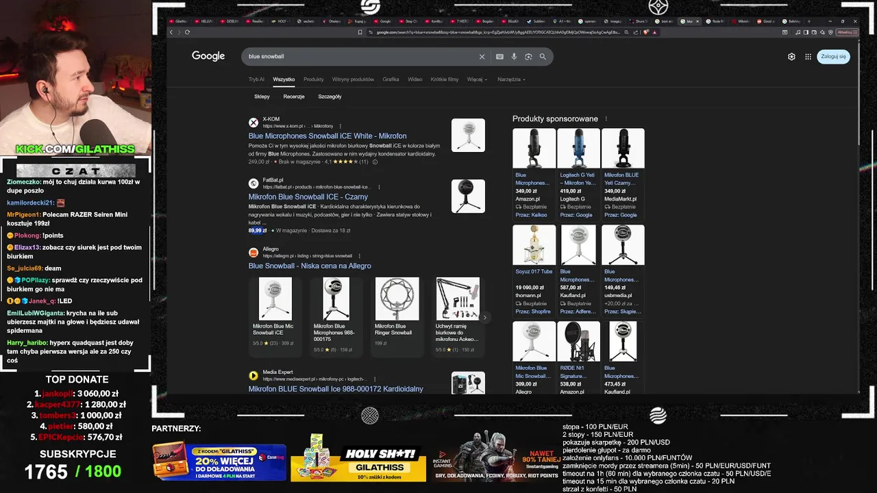The image size is (877, 493).
Task: Click the bookmark icon beside the address bar
Action: point(360,32)
